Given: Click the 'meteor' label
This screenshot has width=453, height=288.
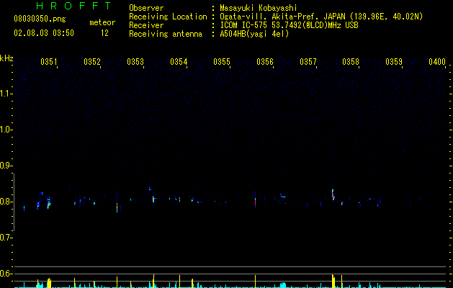Looking at the screenshot, I should (102, 22).
